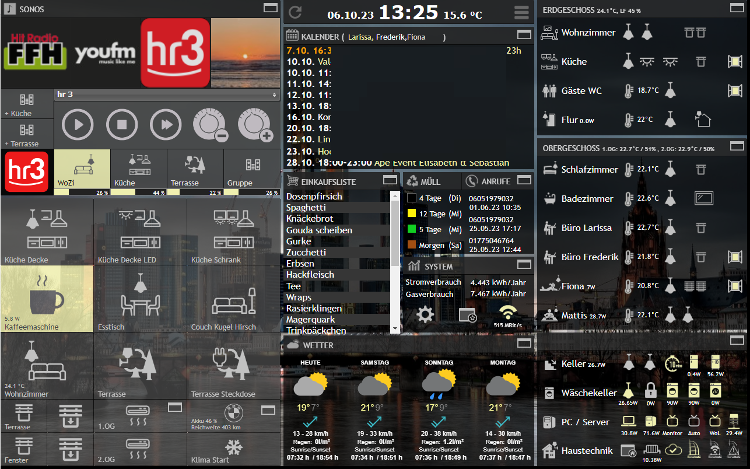This screenshot has width=750, height=469.
Task: Toggle the Esstisch light tile
Action: (x=140, y=299)
